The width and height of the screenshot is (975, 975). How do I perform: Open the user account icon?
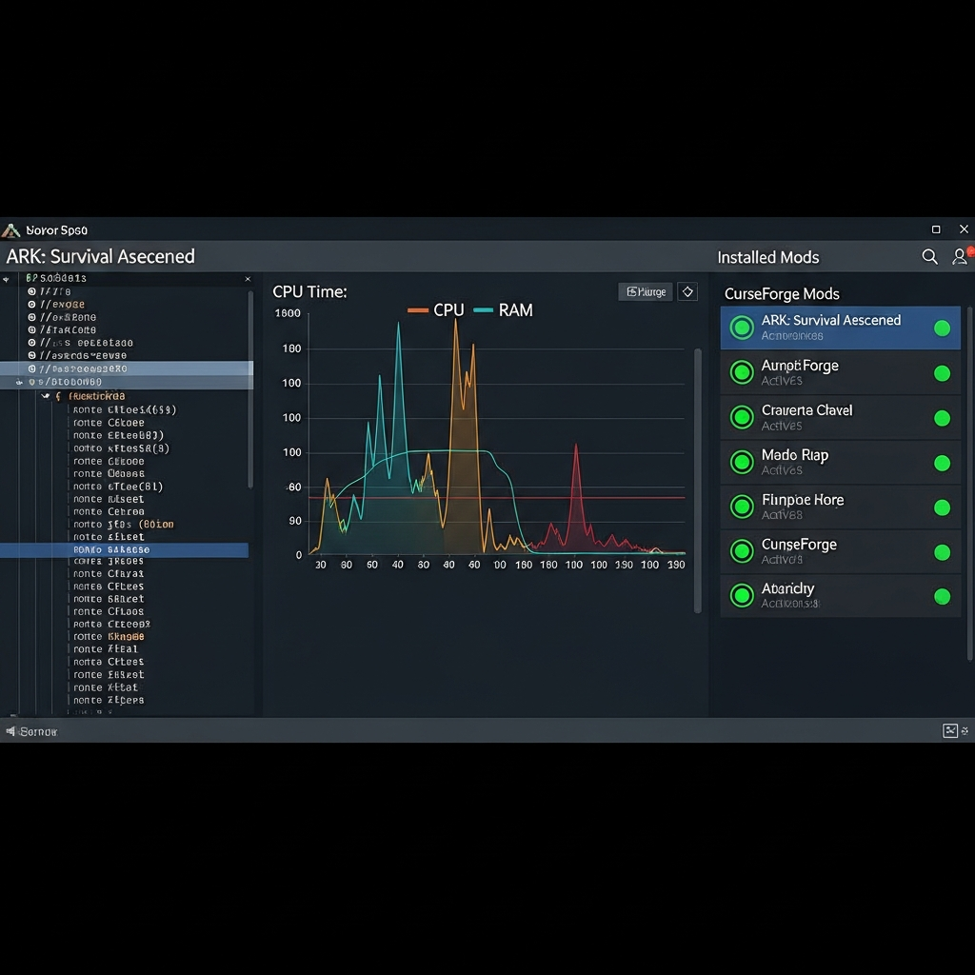click(x=960, y=256)
